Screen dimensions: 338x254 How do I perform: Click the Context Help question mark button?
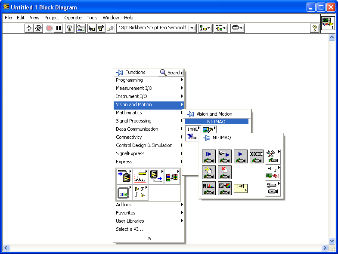315,28
